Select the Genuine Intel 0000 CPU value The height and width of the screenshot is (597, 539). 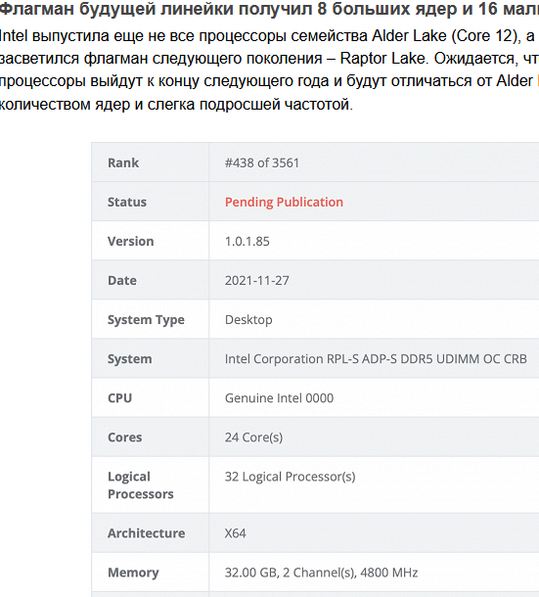tap(279, 398)
